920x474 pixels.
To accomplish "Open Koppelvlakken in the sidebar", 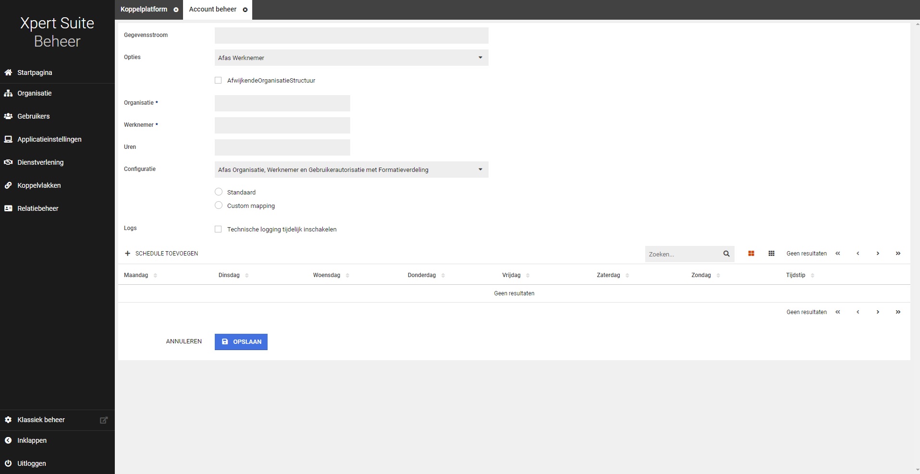I will (39, 185).
